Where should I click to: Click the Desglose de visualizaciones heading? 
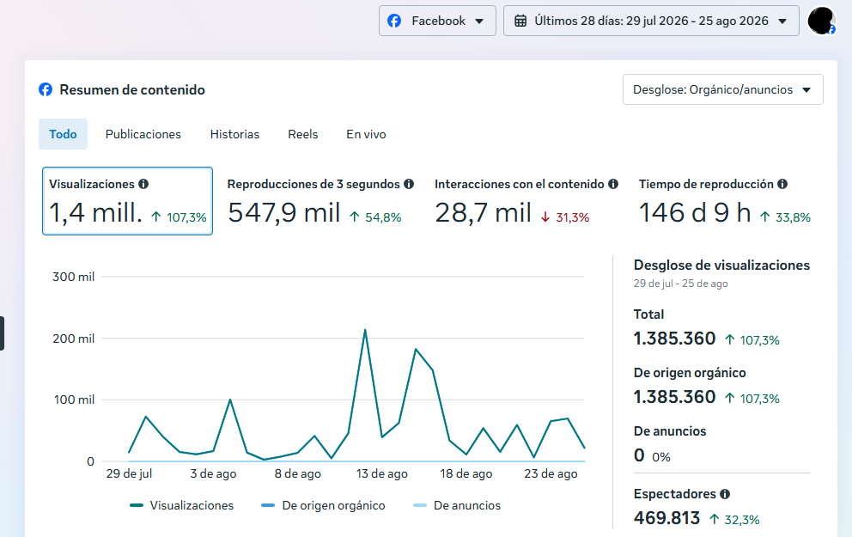721,265
